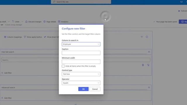
Task: Click Add filter under Advanced search
Action: [x=6, y=98]
